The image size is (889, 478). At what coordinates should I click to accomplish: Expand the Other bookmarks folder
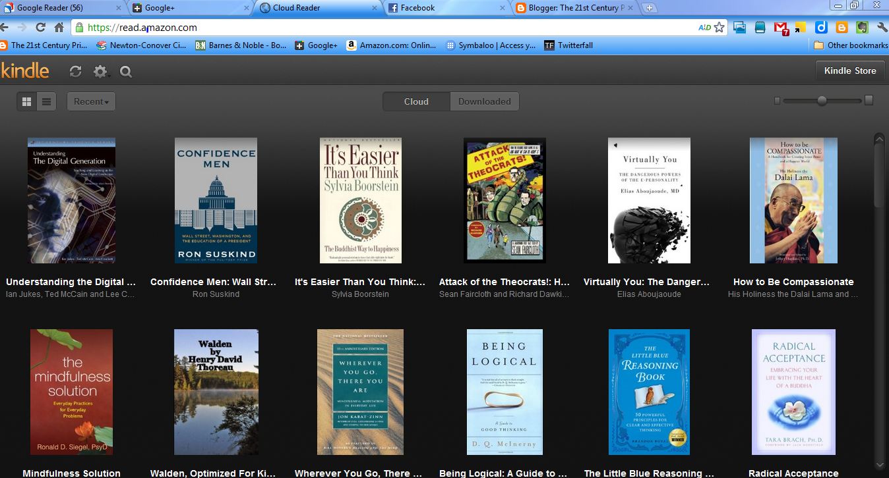coord(851,45)
